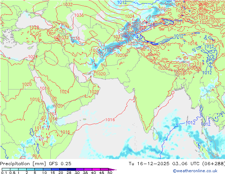Click the 1020 pressure label over Egypt
The image size is (225, 174).
tap(27, 84)
